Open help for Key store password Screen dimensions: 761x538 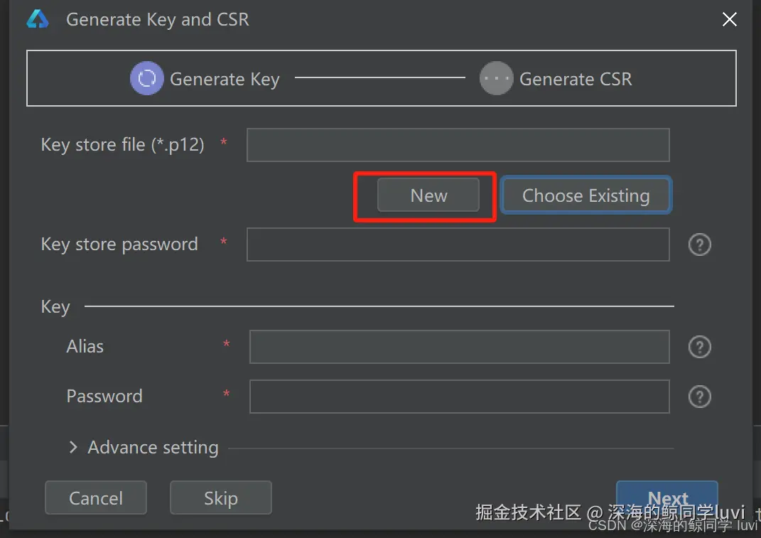click(699, 244)
